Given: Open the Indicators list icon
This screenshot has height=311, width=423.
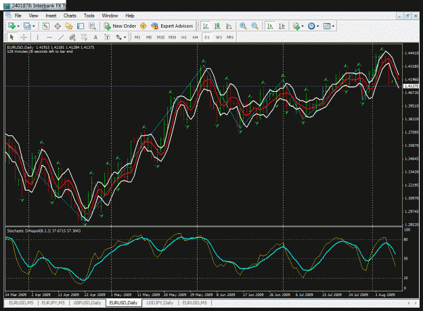Looking at the screenshot, I should (x=296, y=26).
